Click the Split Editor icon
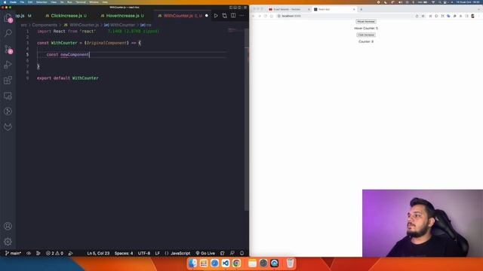The image size is (483, 271). click(x=233, y=15)
